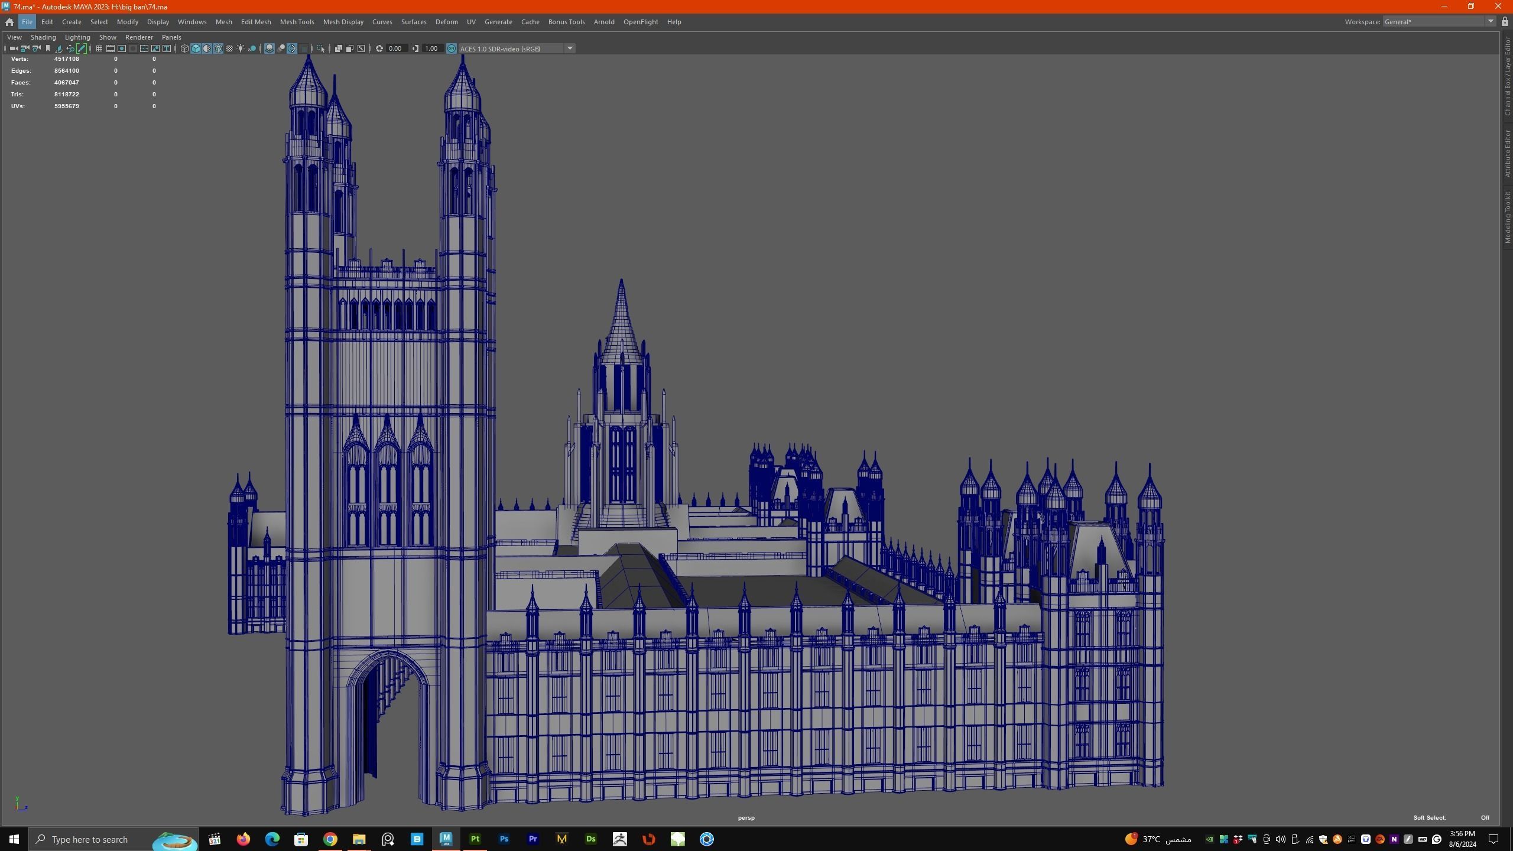Open the panel Show menu
The height and width of the screenshot is (851, 1513).
tap(108, 37)
